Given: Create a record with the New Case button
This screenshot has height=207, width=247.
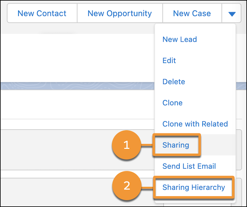Looking at the screenshot, I should point(192,13).
